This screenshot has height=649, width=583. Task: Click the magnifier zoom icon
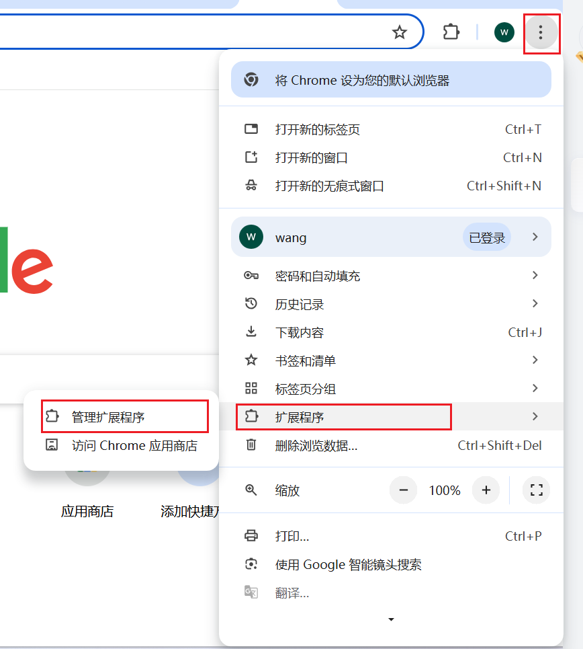point(251,490)
